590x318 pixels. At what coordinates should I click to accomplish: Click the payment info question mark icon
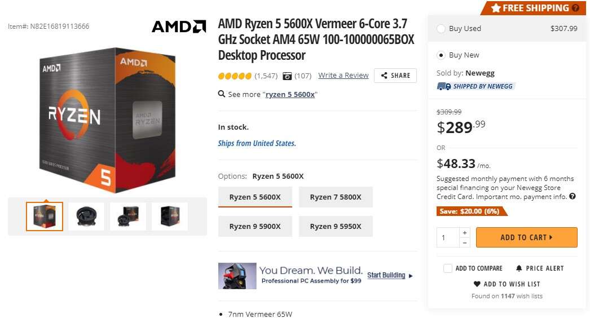point(573,197)
